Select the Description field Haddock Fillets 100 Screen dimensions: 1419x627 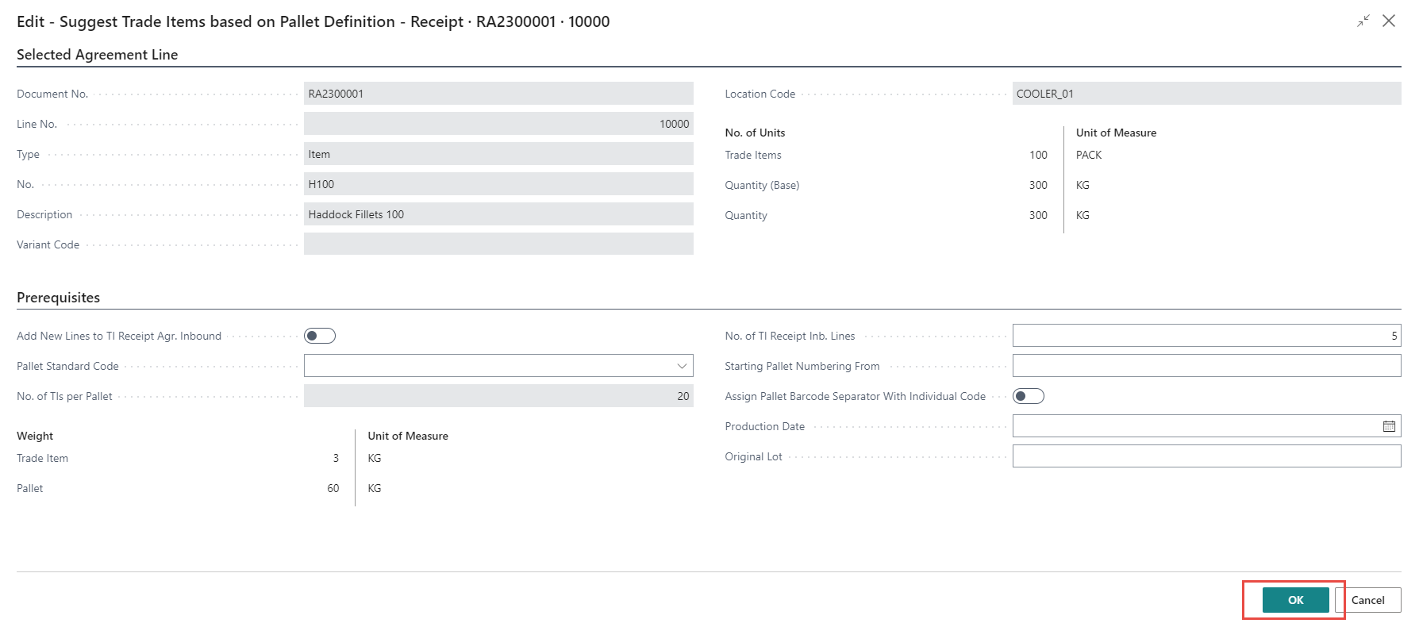click(x=498, y=214)
